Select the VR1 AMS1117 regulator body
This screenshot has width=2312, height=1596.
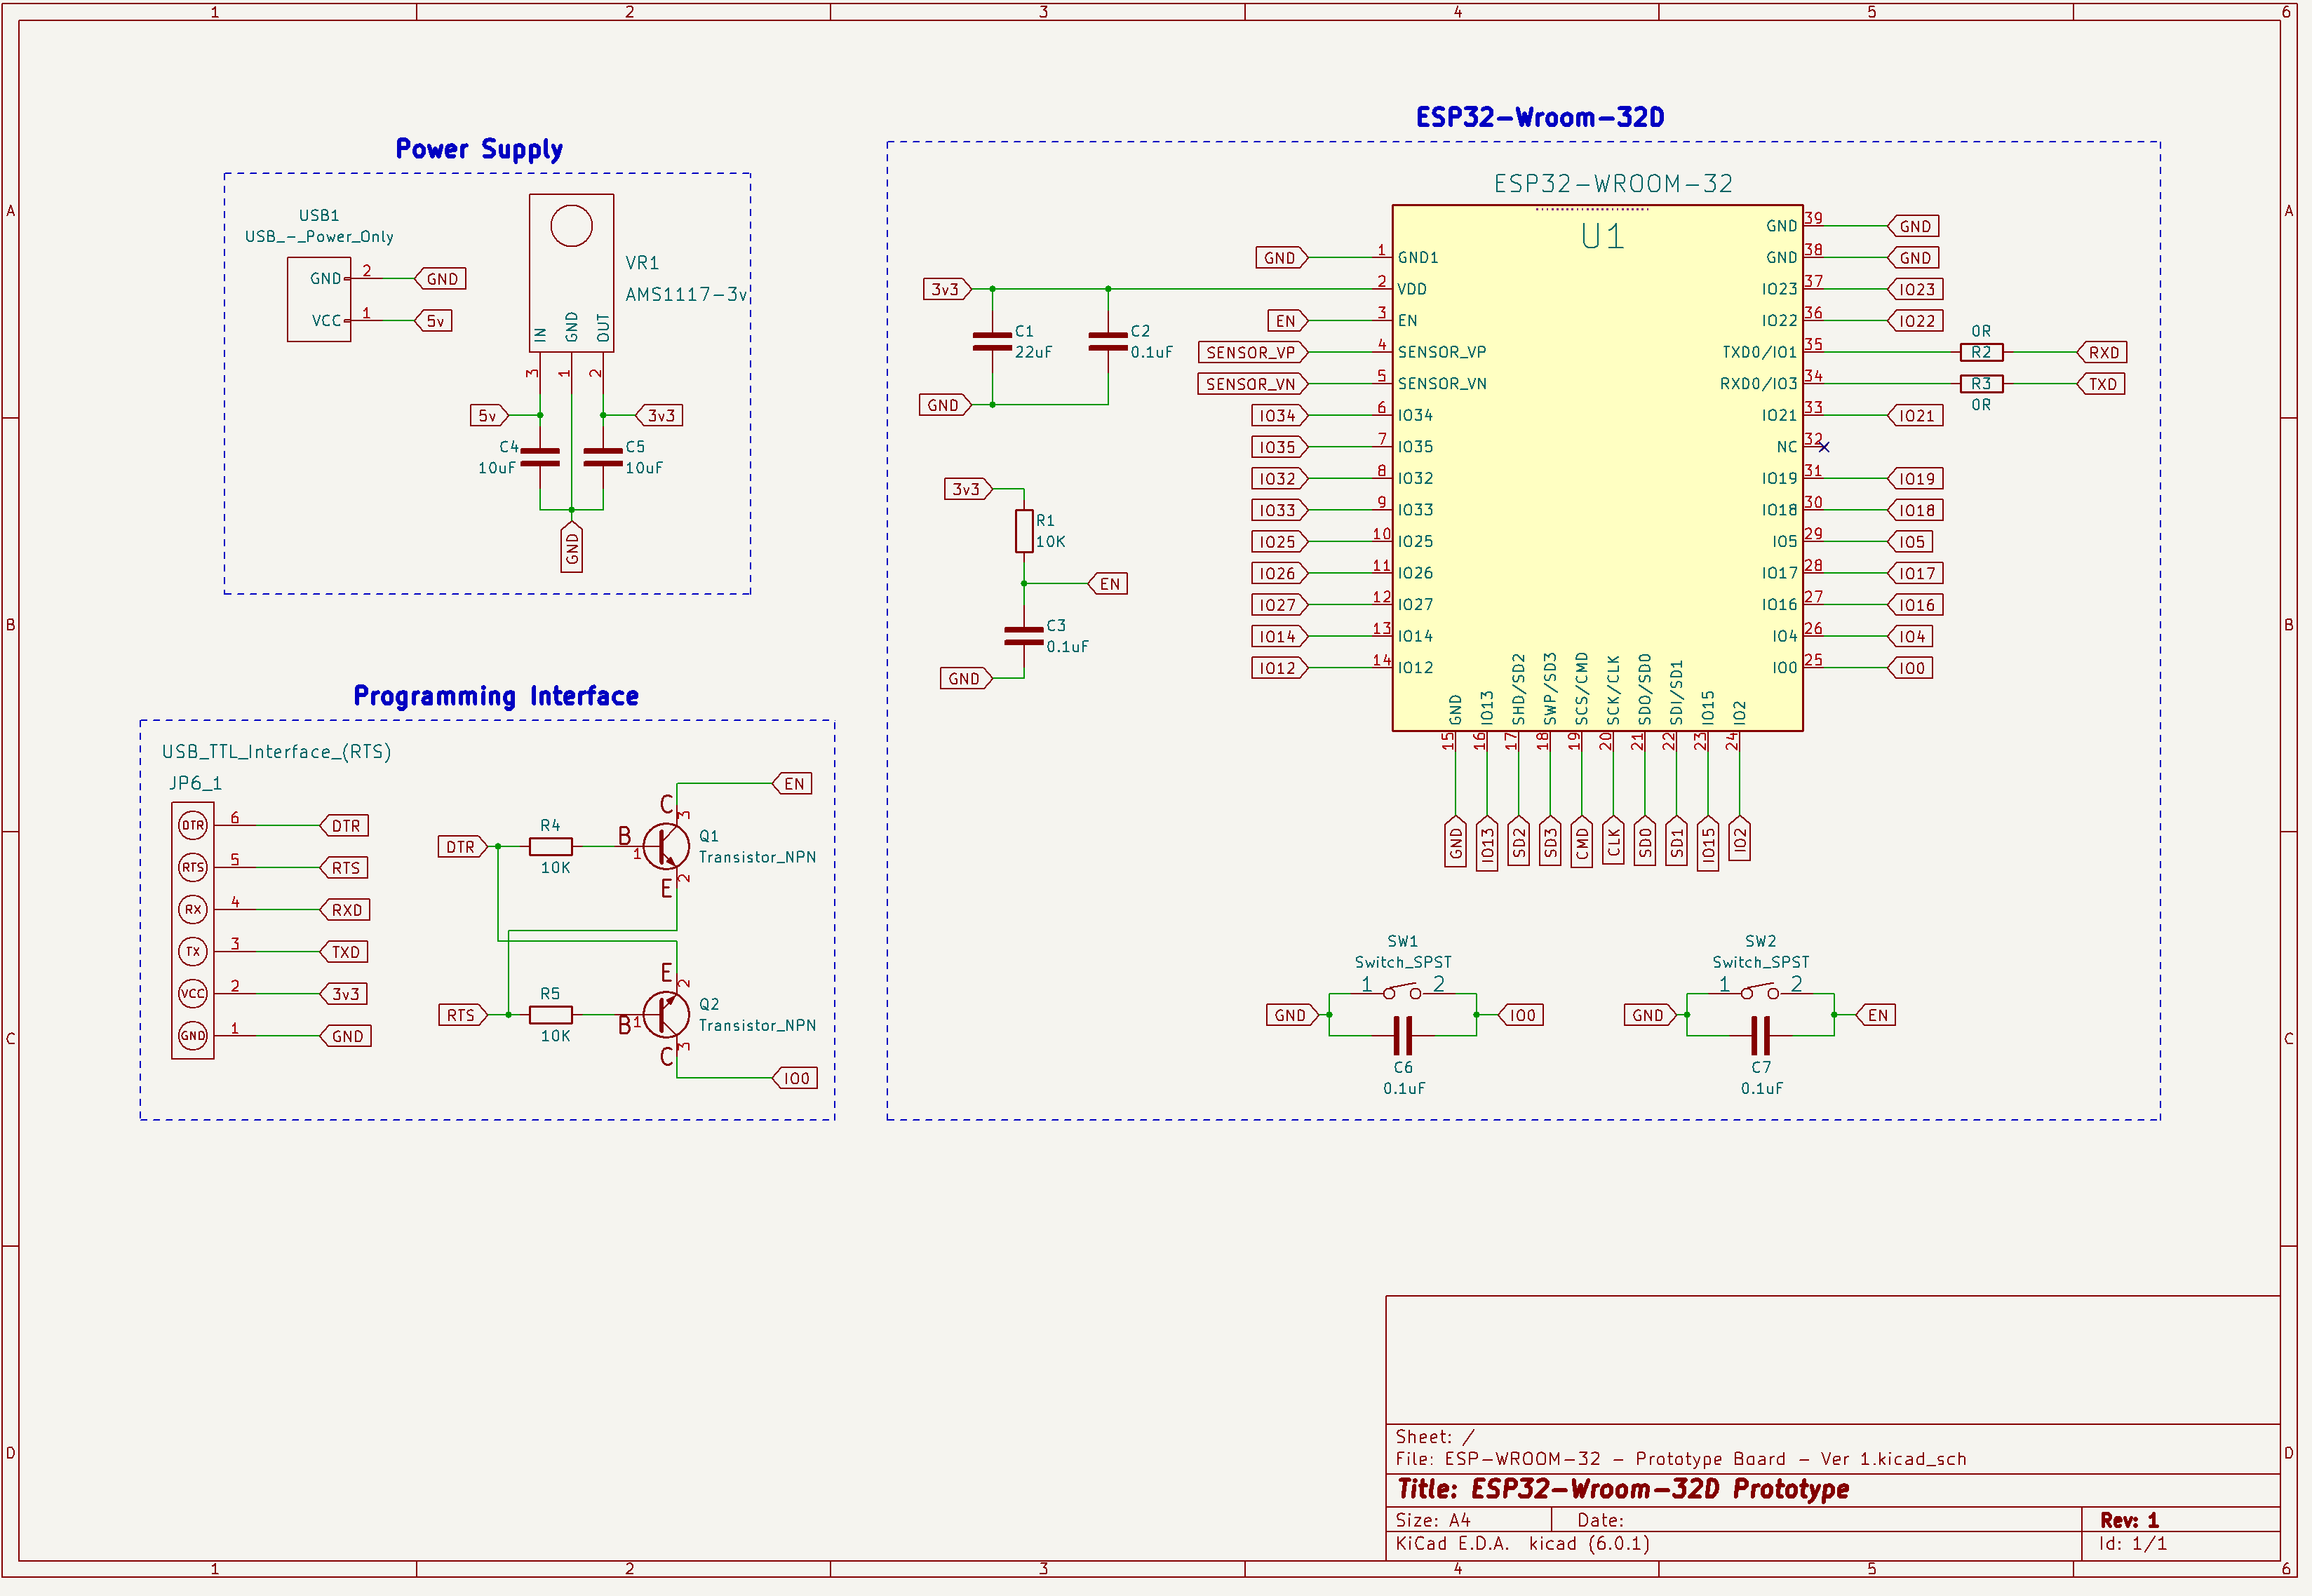(571, 273)
